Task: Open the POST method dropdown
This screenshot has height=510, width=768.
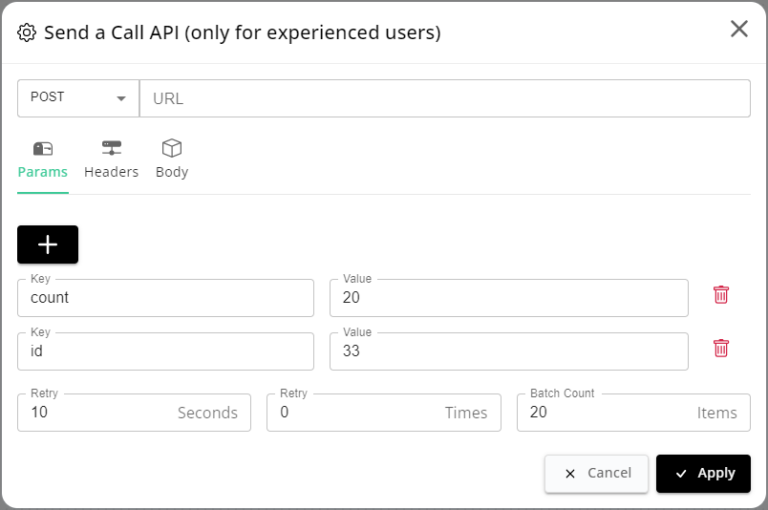Action: pos(78,98)
